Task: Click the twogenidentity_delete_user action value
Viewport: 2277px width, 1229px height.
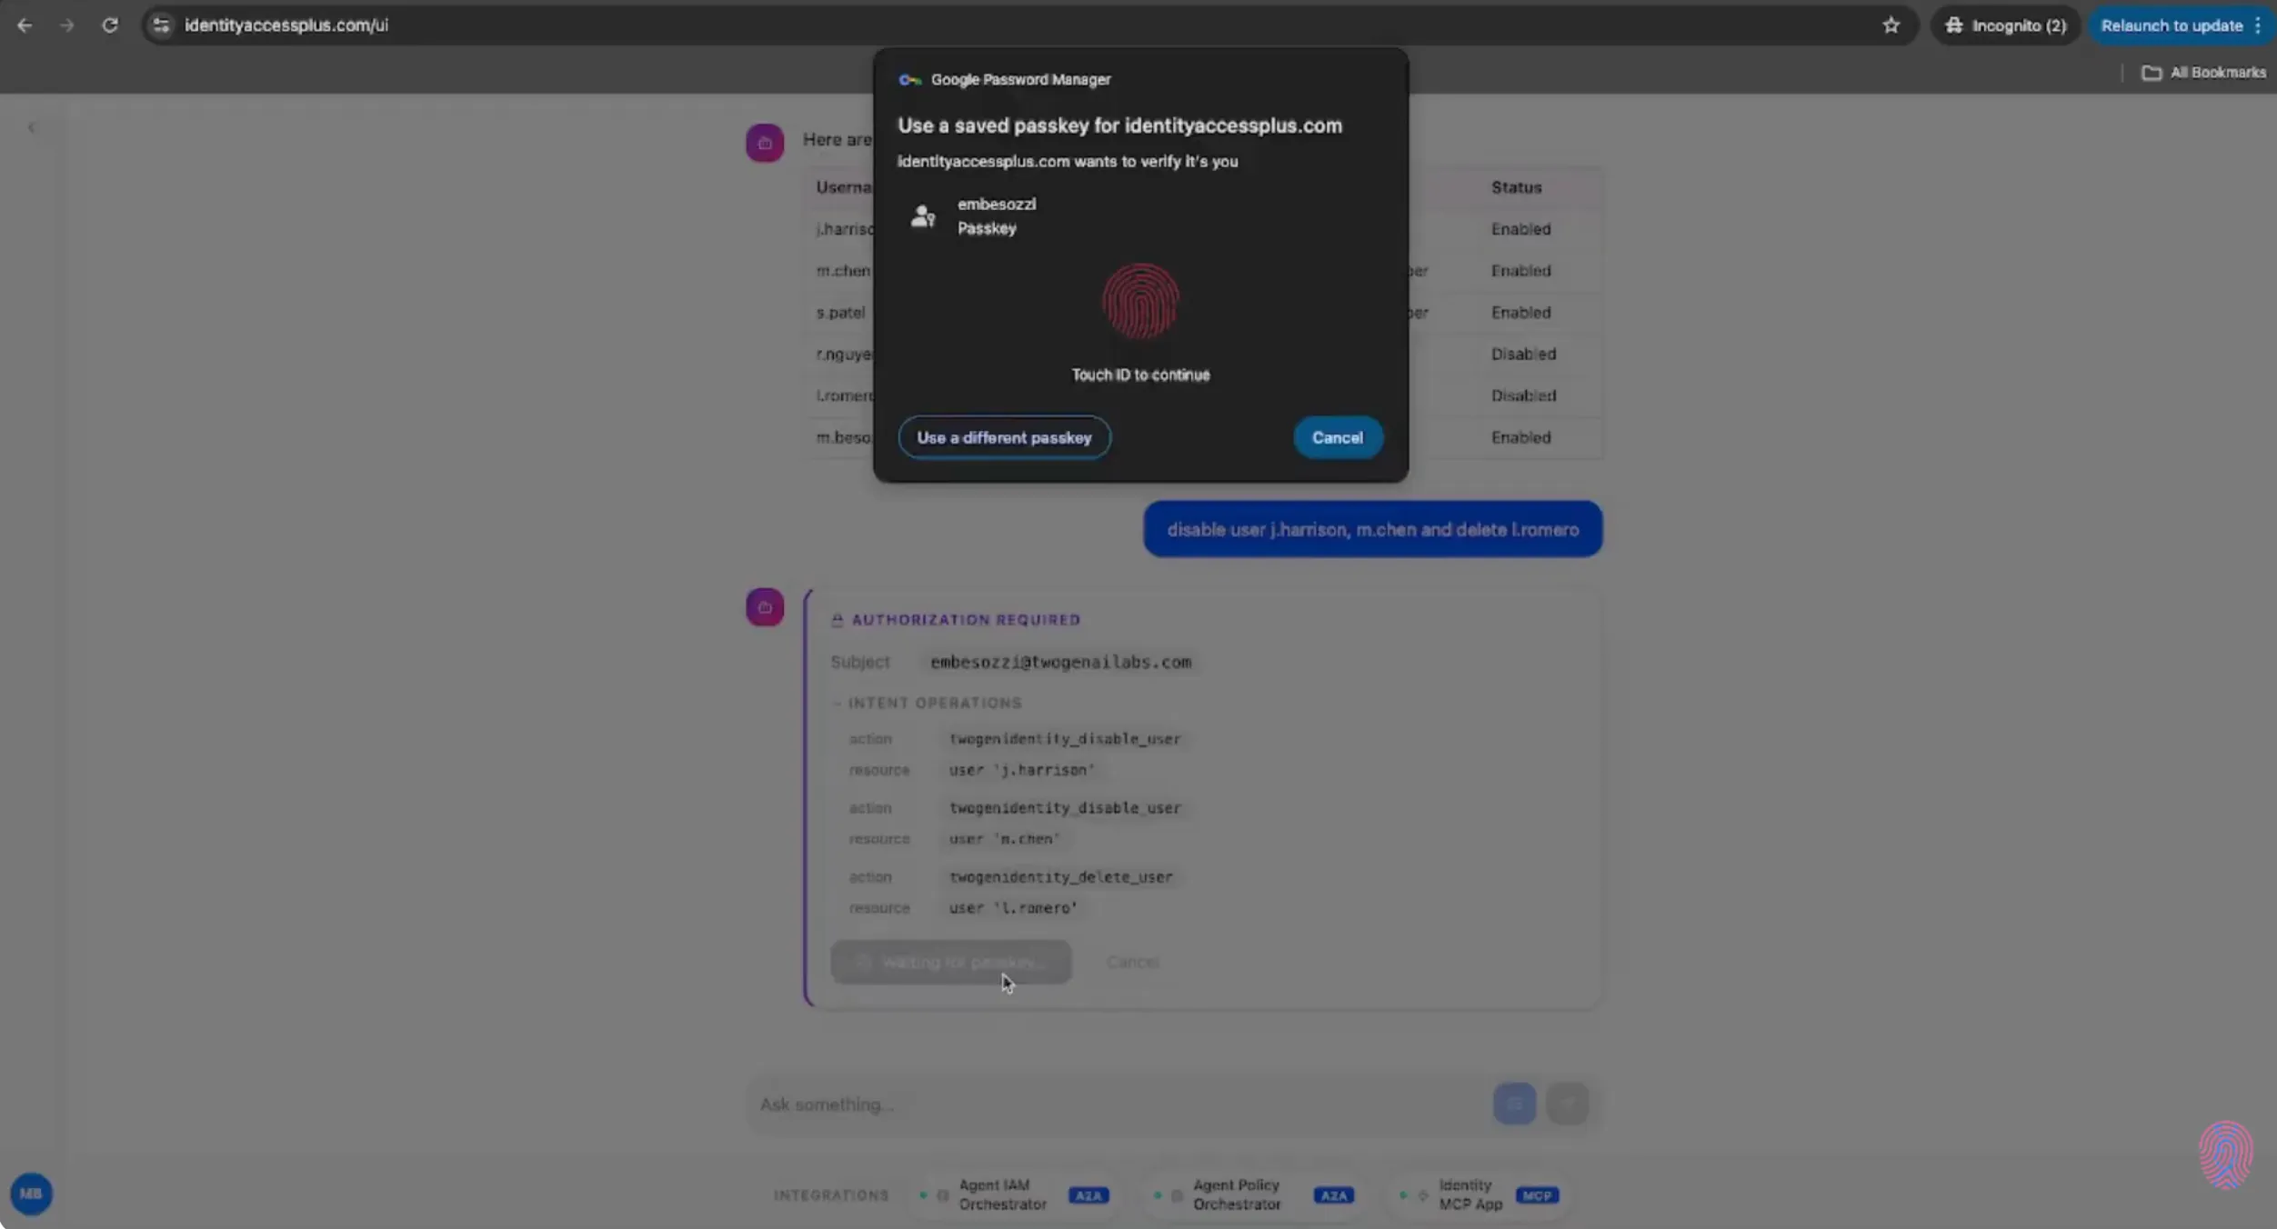Action: click(x=1060, y=876)
